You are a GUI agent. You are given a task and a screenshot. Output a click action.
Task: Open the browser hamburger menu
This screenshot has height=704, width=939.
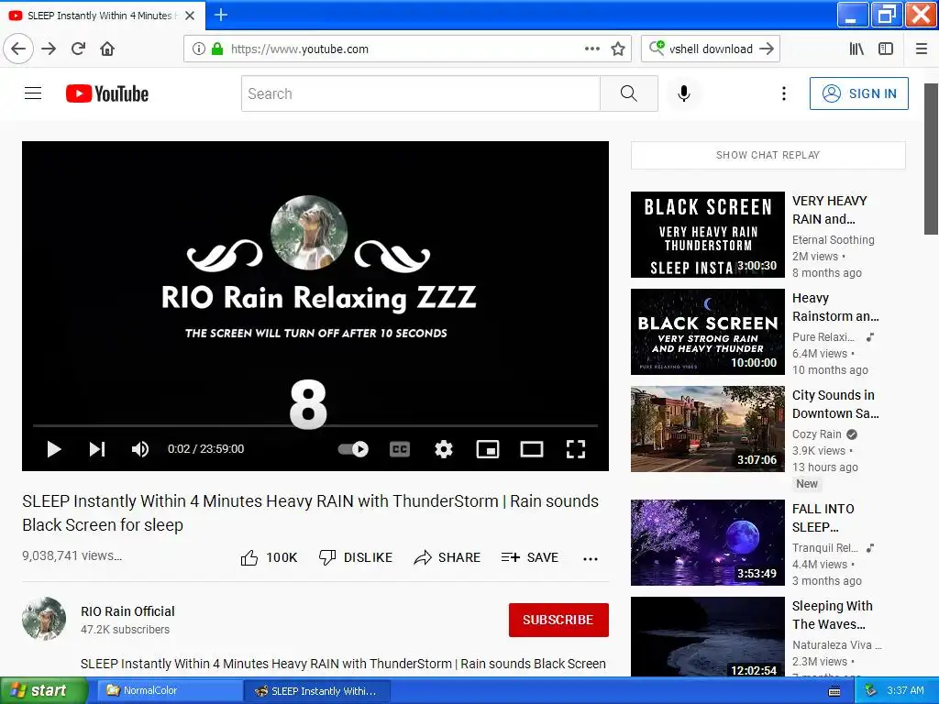[x=922, y=49]
